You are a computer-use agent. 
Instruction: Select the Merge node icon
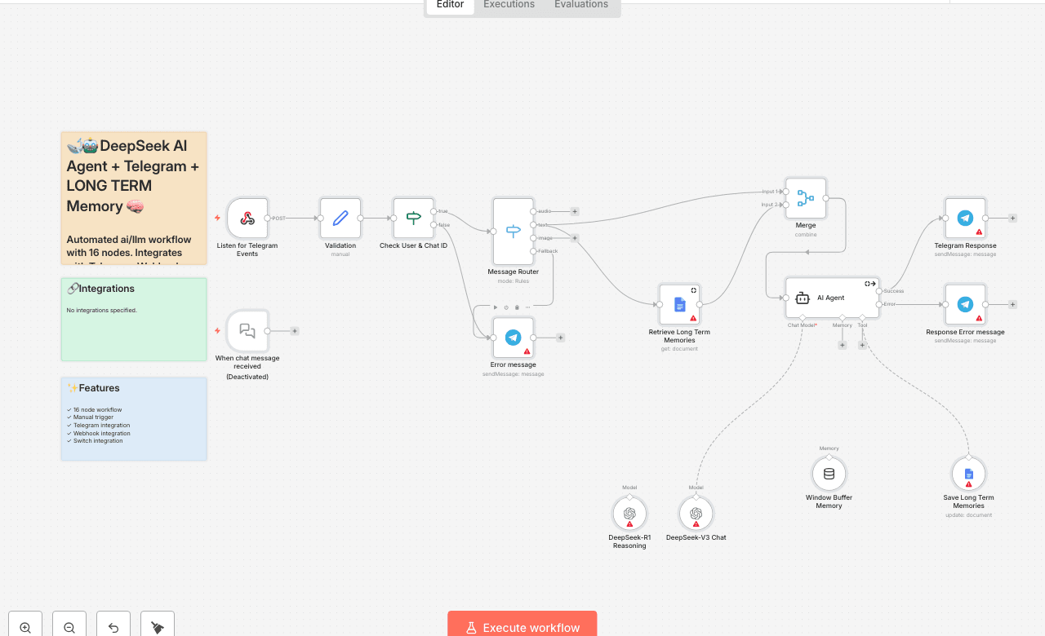805,198
